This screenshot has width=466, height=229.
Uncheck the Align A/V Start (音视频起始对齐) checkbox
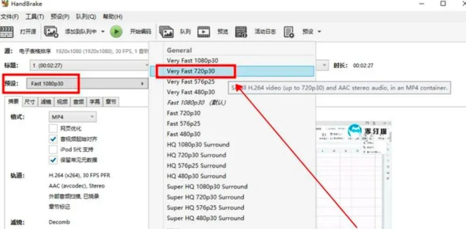pos(53,139)
